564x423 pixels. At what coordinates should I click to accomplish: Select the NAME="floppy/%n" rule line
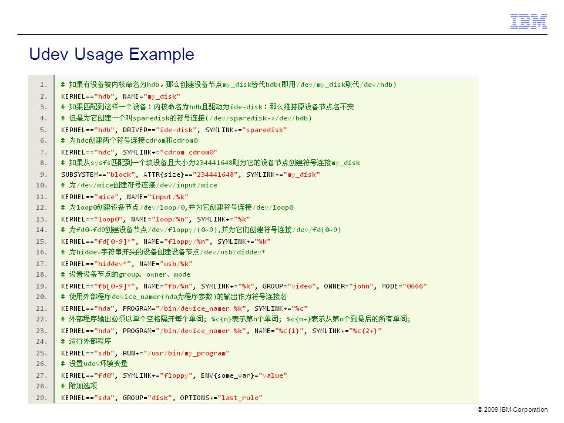pyautogui.click(x=166, y=241)
